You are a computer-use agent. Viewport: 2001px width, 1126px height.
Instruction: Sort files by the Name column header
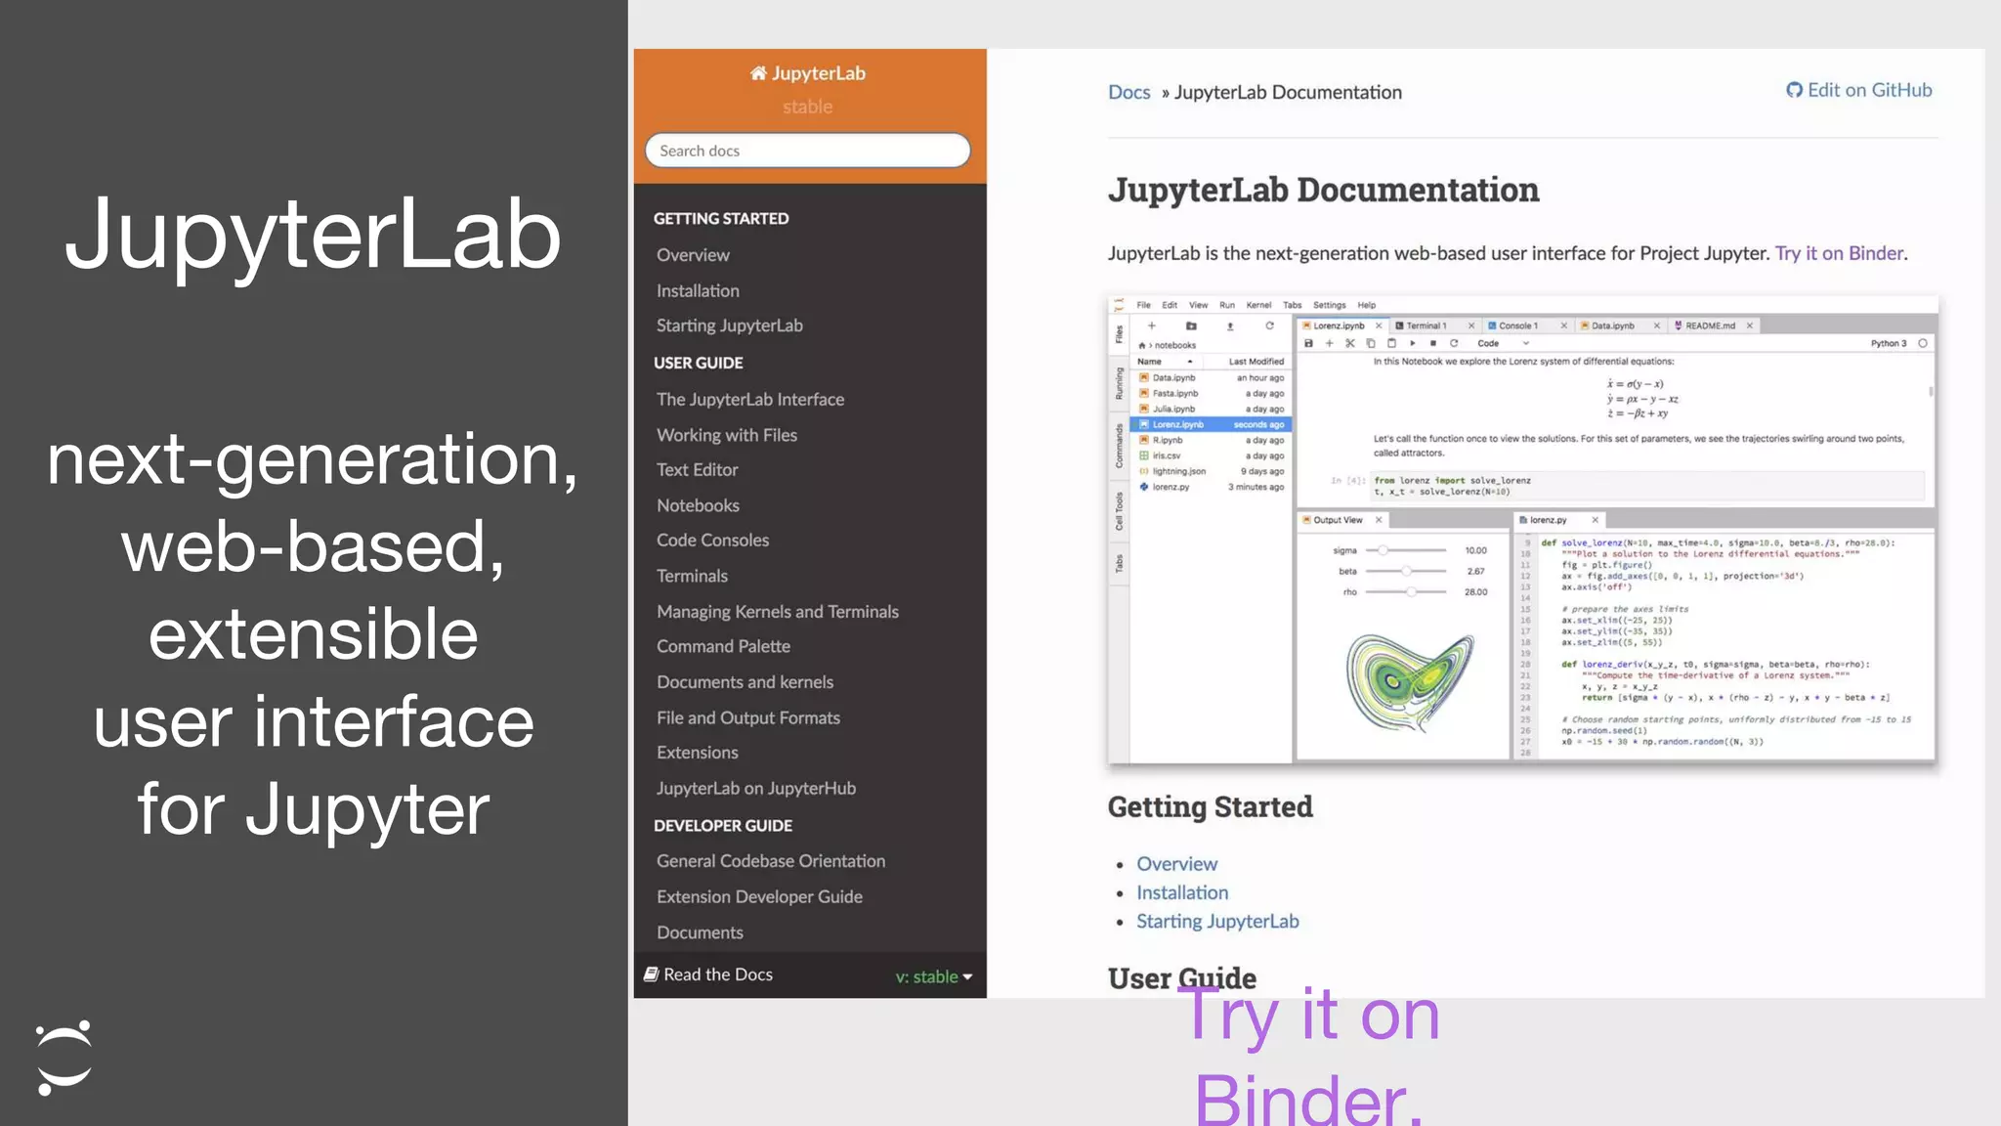[1150, 362]
